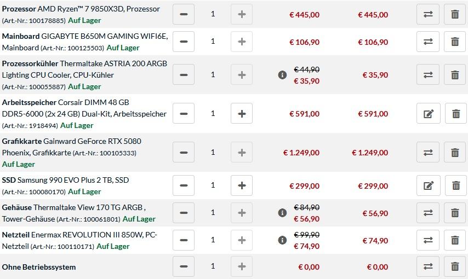468x279 pixels.
Task: Delete the Ohne Betriebssystem row
Action: (x=454, y=267)
